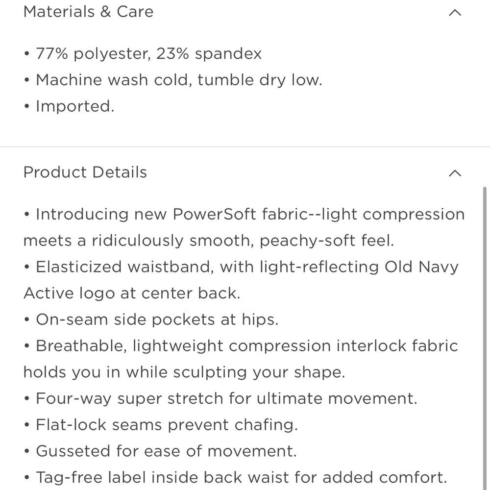Click the 77% polyester, 23% spandex line

[x=149, y=53]
